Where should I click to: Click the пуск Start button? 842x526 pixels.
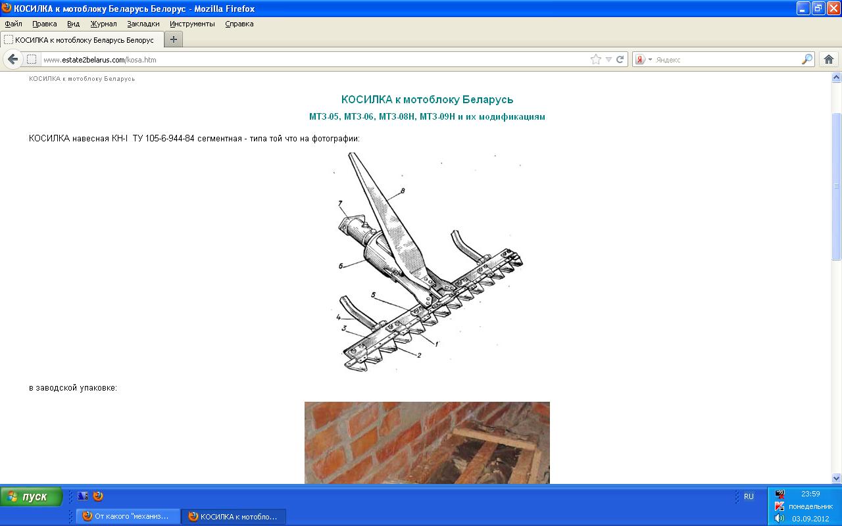pos(31,496)
